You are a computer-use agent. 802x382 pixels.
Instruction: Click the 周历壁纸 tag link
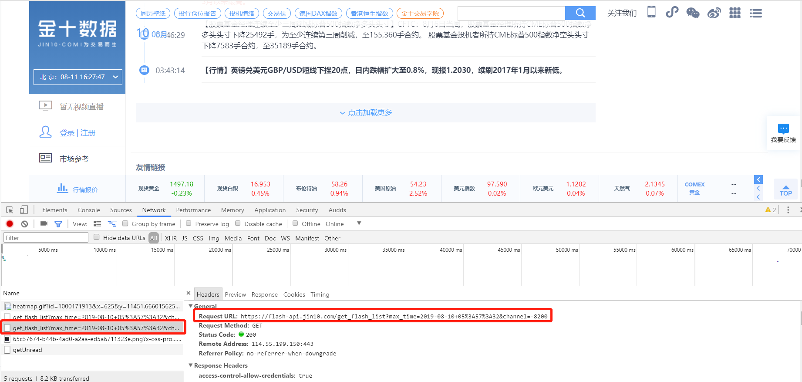click(153, 14)
